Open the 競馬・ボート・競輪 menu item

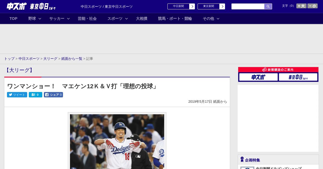coord(175,19)
